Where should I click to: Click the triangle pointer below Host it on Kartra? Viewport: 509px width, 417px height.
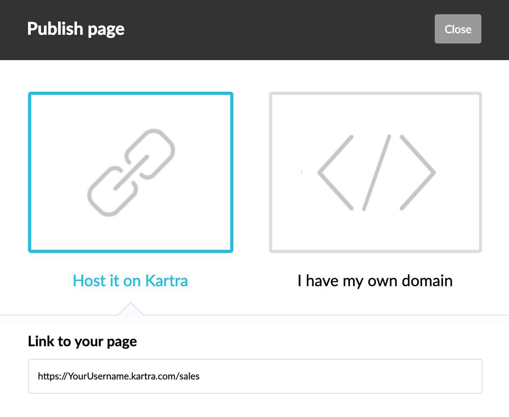point(131,309)
